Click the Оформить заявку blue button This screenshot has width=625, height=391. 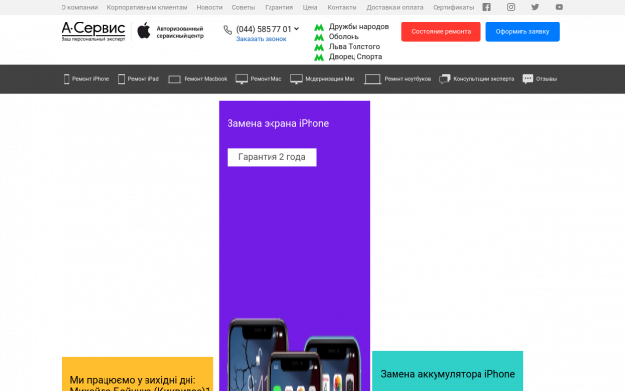coord(522,32)
